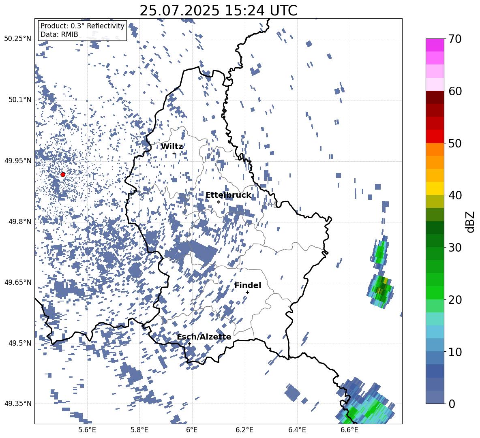The image size is (480, 438).
Task: Click the magenta top colorbar segment
Action: coord(435,45)
